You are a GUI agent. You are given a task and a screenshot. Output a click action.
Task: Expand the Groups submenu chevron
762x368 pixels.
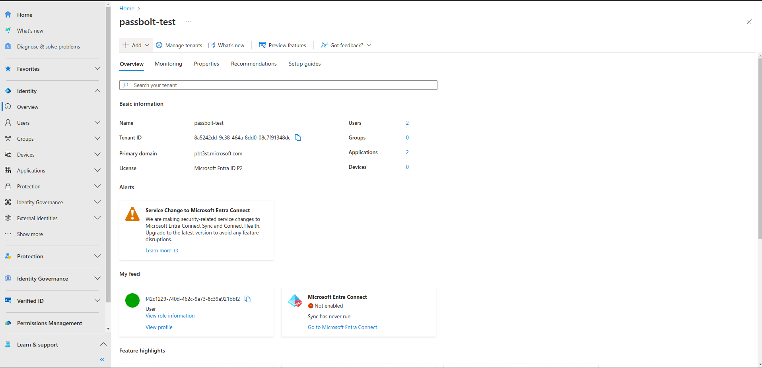click(97, 139)
